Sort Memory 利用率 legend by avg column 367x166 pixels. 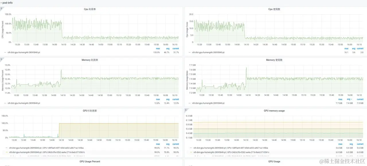168,99
